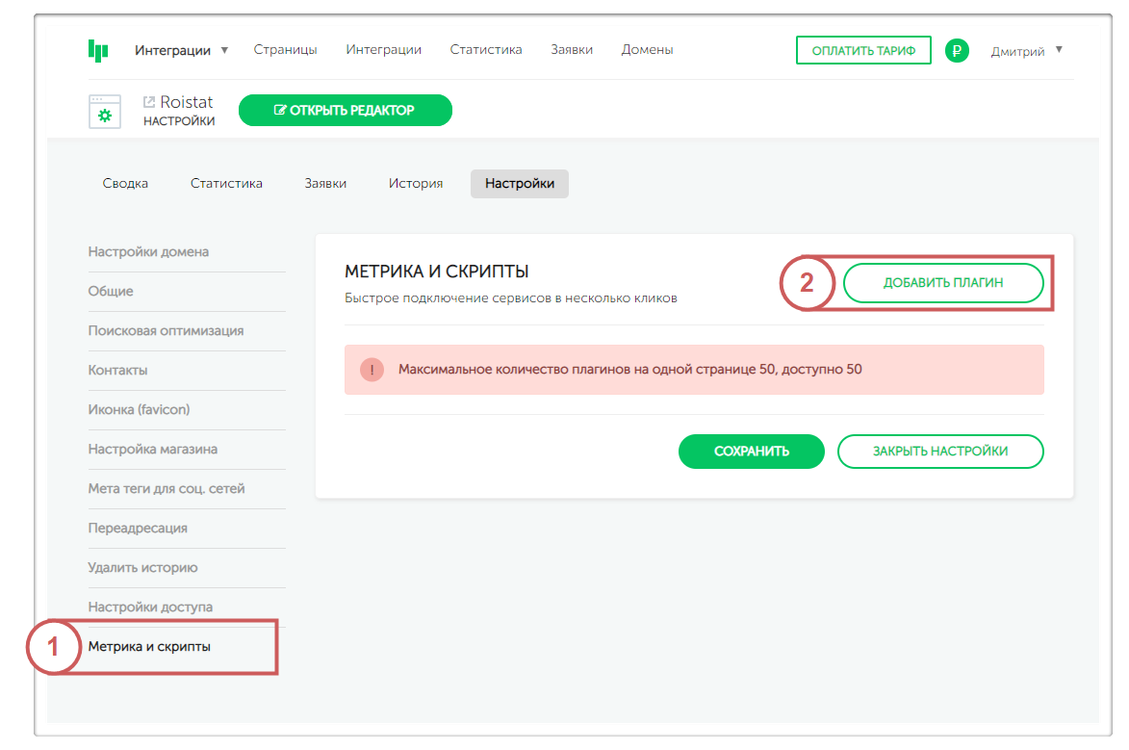Screen dimensions: 1129x750
Task: Click the green platform logo icon
Action: [97, 50]
